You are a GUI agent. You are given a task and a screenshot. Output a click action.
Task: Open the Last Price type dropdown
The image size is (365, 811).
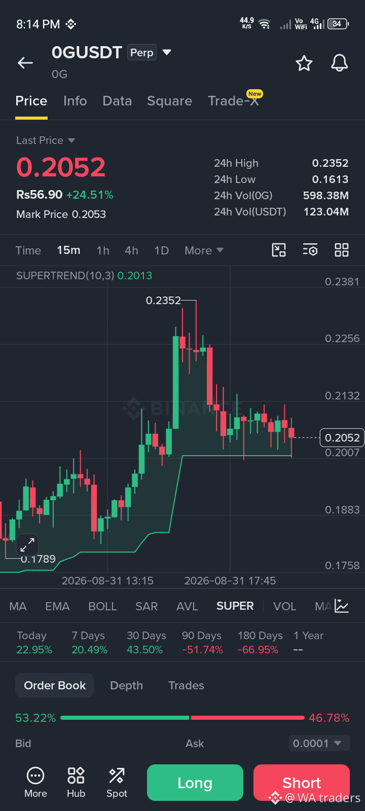click(46, 140)
